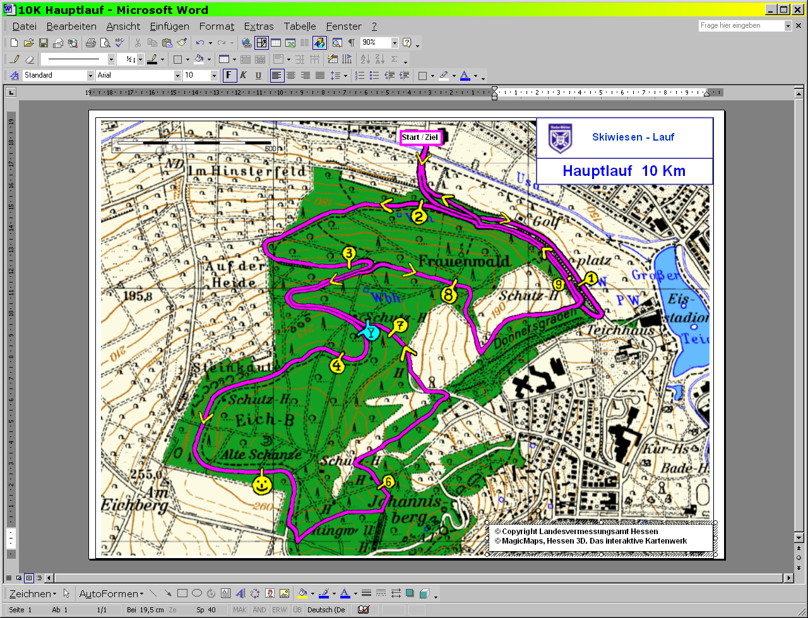Open the Standard style dropdown
The height and width of the screenshot is (618, 808).
point(90,76)
